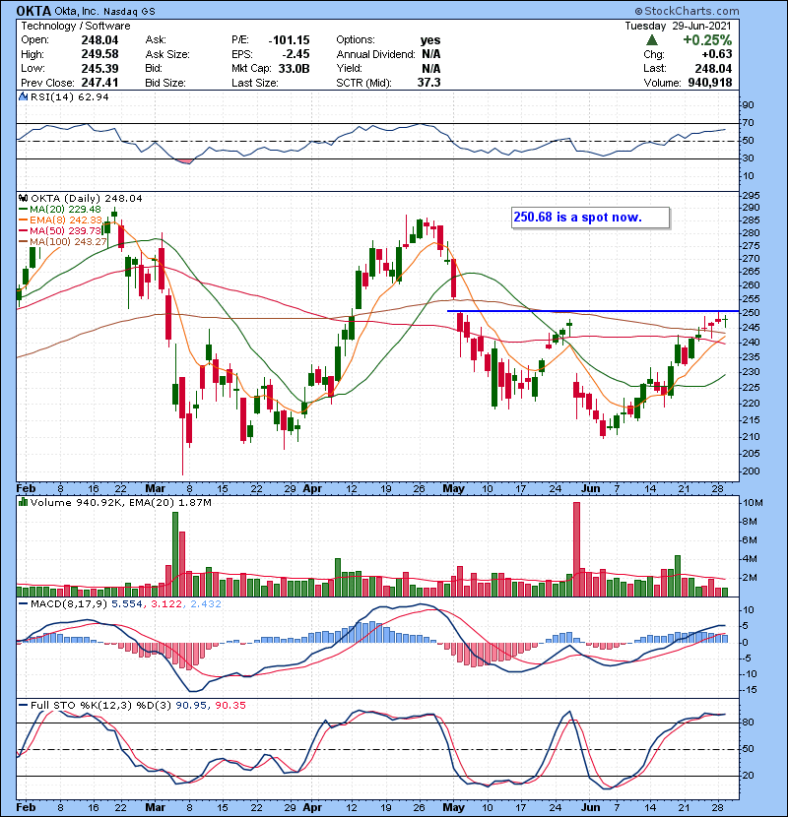Click the OKTA (Daily) candlestick icon
Image resolution: width=788 pixels, height=817 pixels.
tap(23, 199)
